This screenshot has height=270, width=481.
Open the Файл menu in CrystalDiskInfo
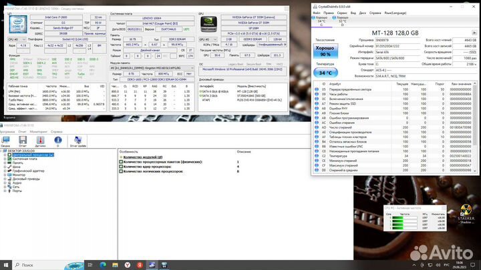[x=316, y=13]
